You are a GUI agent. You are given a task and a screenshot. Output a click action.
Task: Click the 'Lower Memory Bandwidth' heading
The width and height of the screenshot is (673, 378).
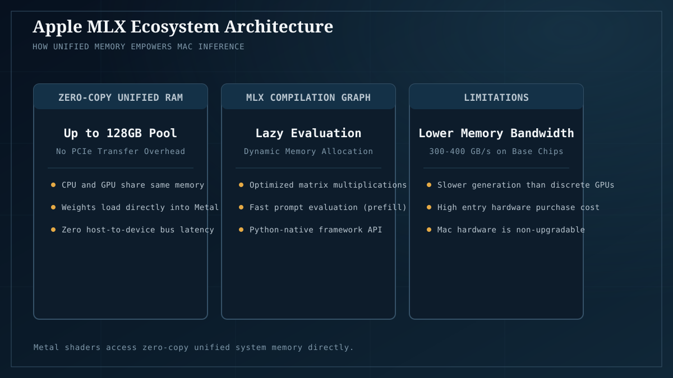click(496, 133)
